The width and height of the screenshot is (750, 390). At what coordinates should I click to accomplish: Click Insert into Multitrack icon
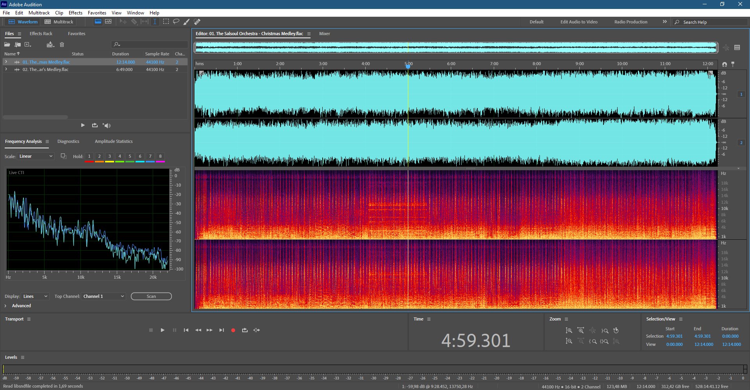50,45
